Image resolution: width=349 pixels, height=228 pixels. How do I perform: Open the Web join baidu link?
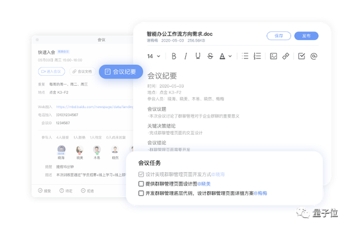95,107
